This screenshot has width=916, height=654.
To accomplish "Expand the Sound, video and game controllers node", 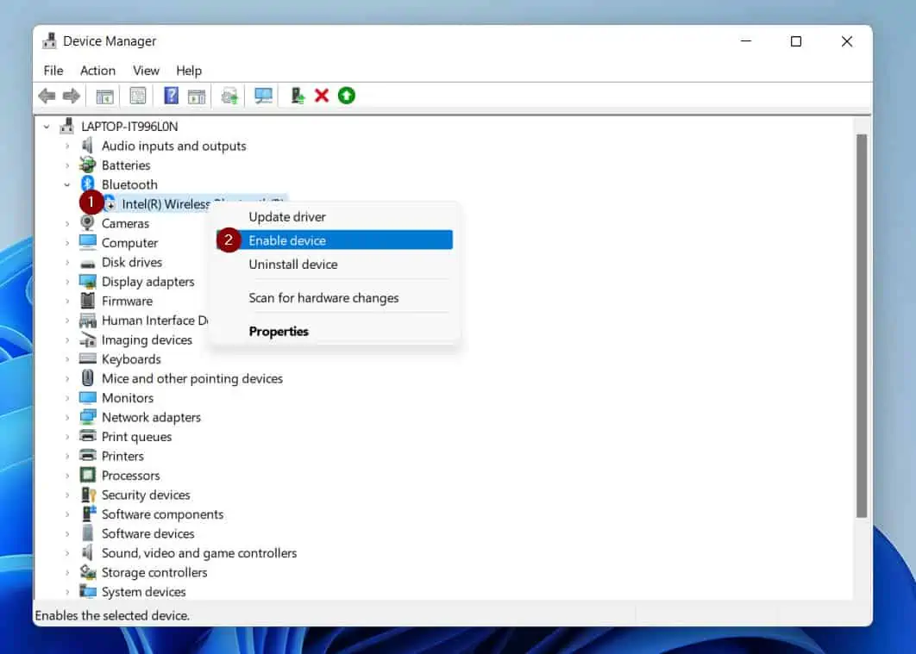I will [67, 553].
